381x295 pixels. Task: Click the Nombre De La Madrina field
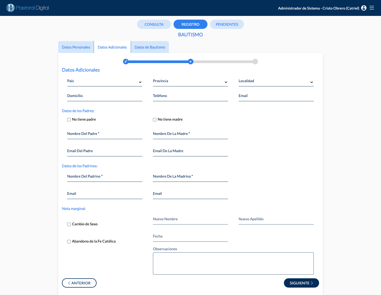[190, 177]
